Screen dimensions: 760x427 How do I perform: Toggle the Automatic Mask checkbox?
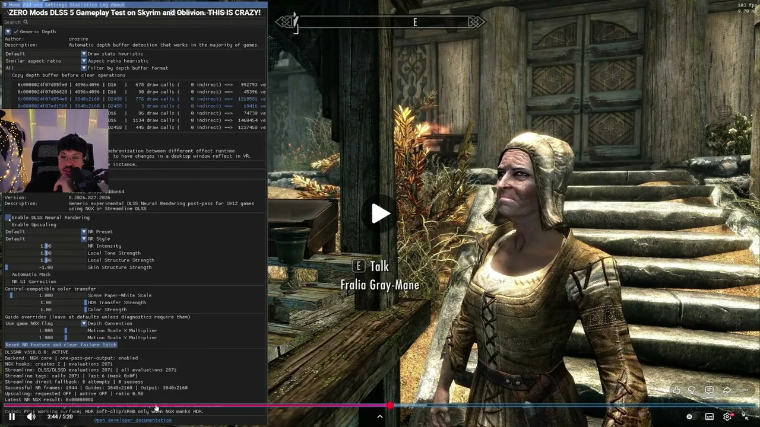click(x=8, y=275)
